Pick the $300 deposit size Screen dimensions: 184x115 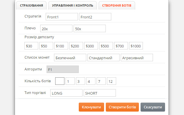click(91, 46)
